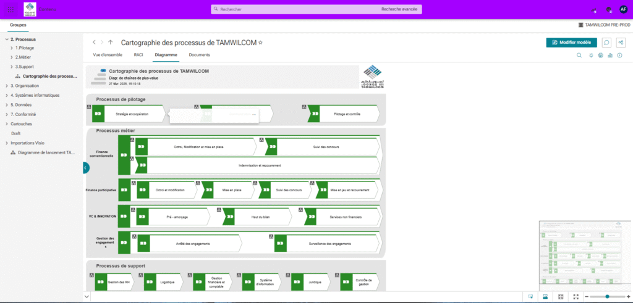Click the assignment icon beside Suivi des concours in Finance conventionnelle
The image size is (633, 303).
click(261, 140)
